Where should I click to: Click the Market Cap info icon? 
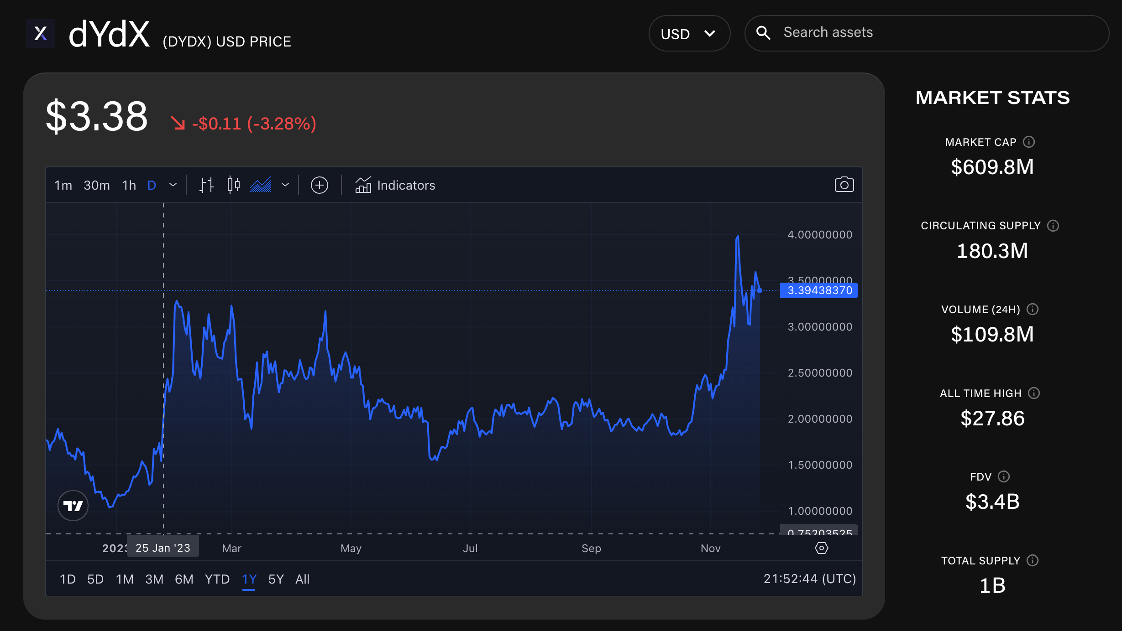coord(1029,142)
